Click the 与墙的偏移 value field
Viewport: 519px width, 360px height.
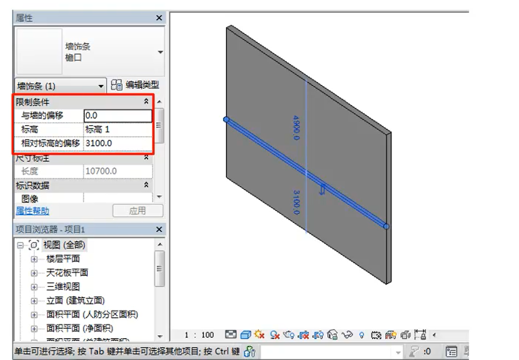(x=118, y=116)
